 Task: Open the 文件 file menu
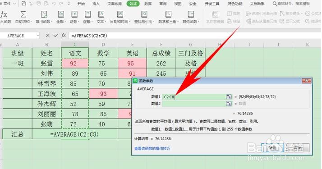(7, 4)
